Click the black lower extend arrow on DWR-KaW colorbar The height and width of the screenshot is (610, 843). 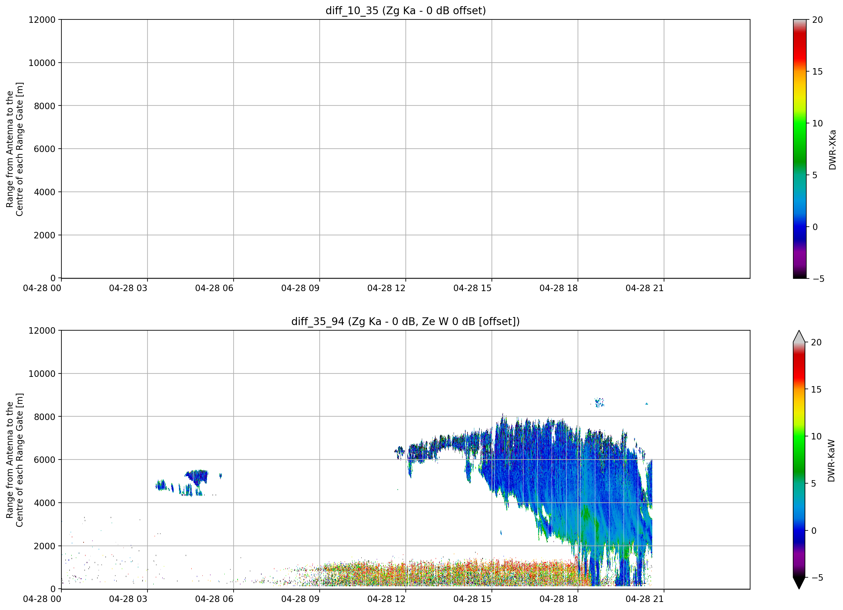pos(799,583)
